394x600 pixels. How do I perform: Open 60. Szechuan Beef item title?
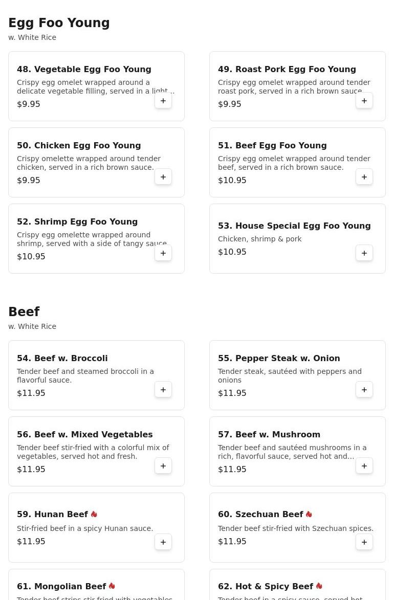pos(260,514)
